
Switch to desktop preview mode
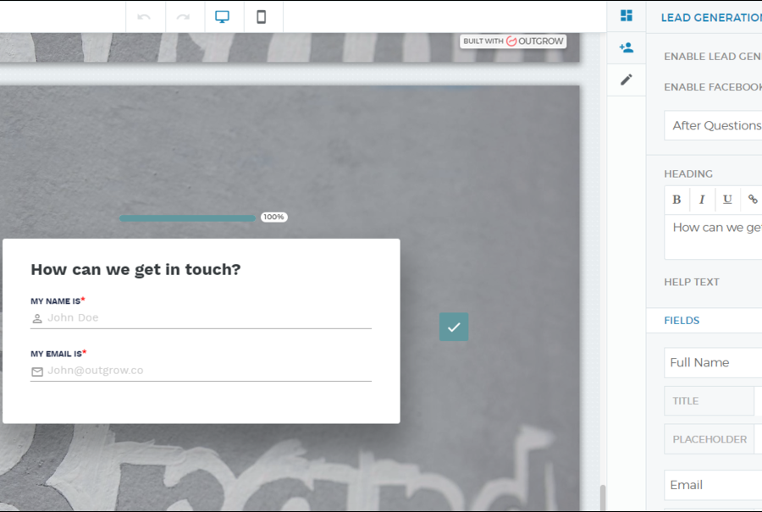pos(223,17)
